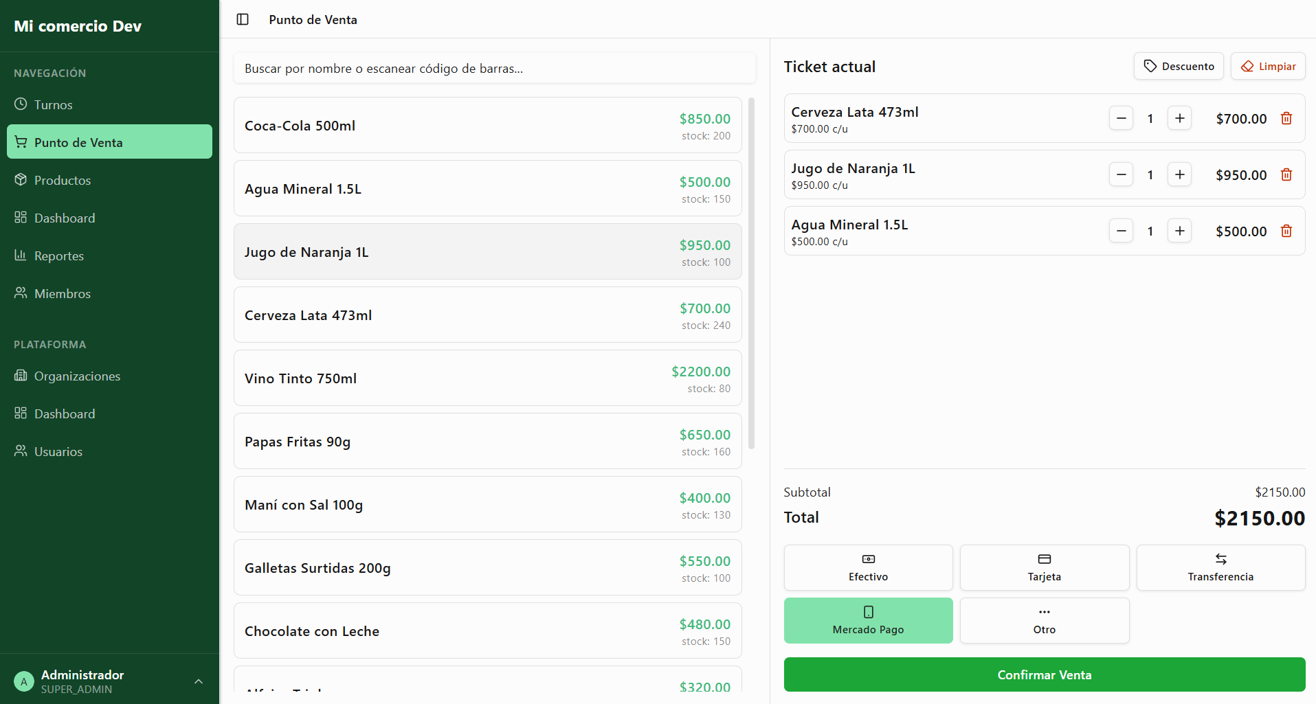Click the Punto de Venta page title
This screenshot has height=704, width=1316.
pyautogui.click(x=313, y=20)
